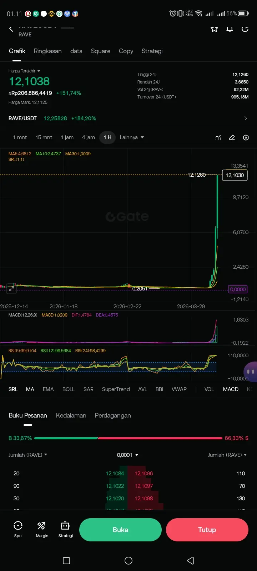
Task: Tap the refresh icon at top right
Action: coord(245,29)
